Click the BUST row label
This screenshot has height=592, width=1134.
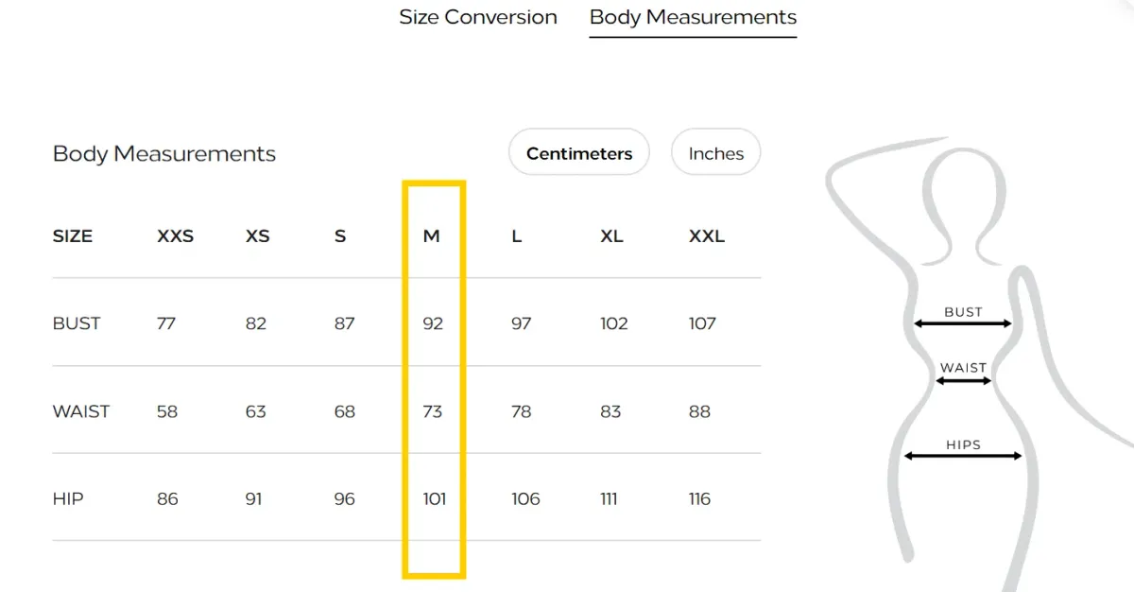[x=77, y=323]
